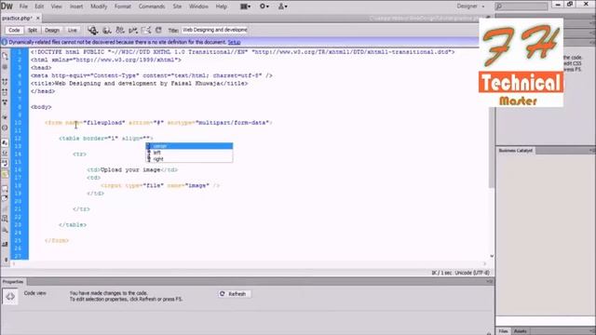Enable Live view
The height and width of the screenshot is (335, 596).
[73, 30]
